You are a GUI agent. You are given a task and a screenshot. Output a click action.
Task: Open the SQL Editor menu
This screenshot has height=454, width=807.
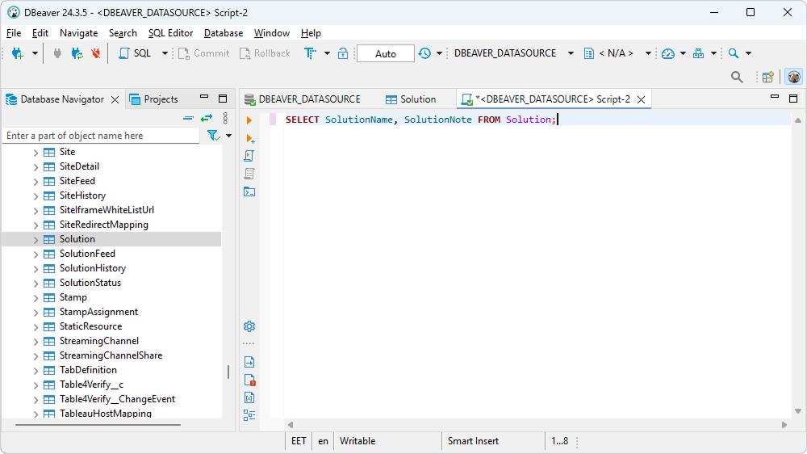click(x=170, y=33)
